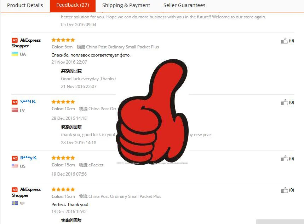Open reviewer R***y K. profile link

click(x=29, y=158)
